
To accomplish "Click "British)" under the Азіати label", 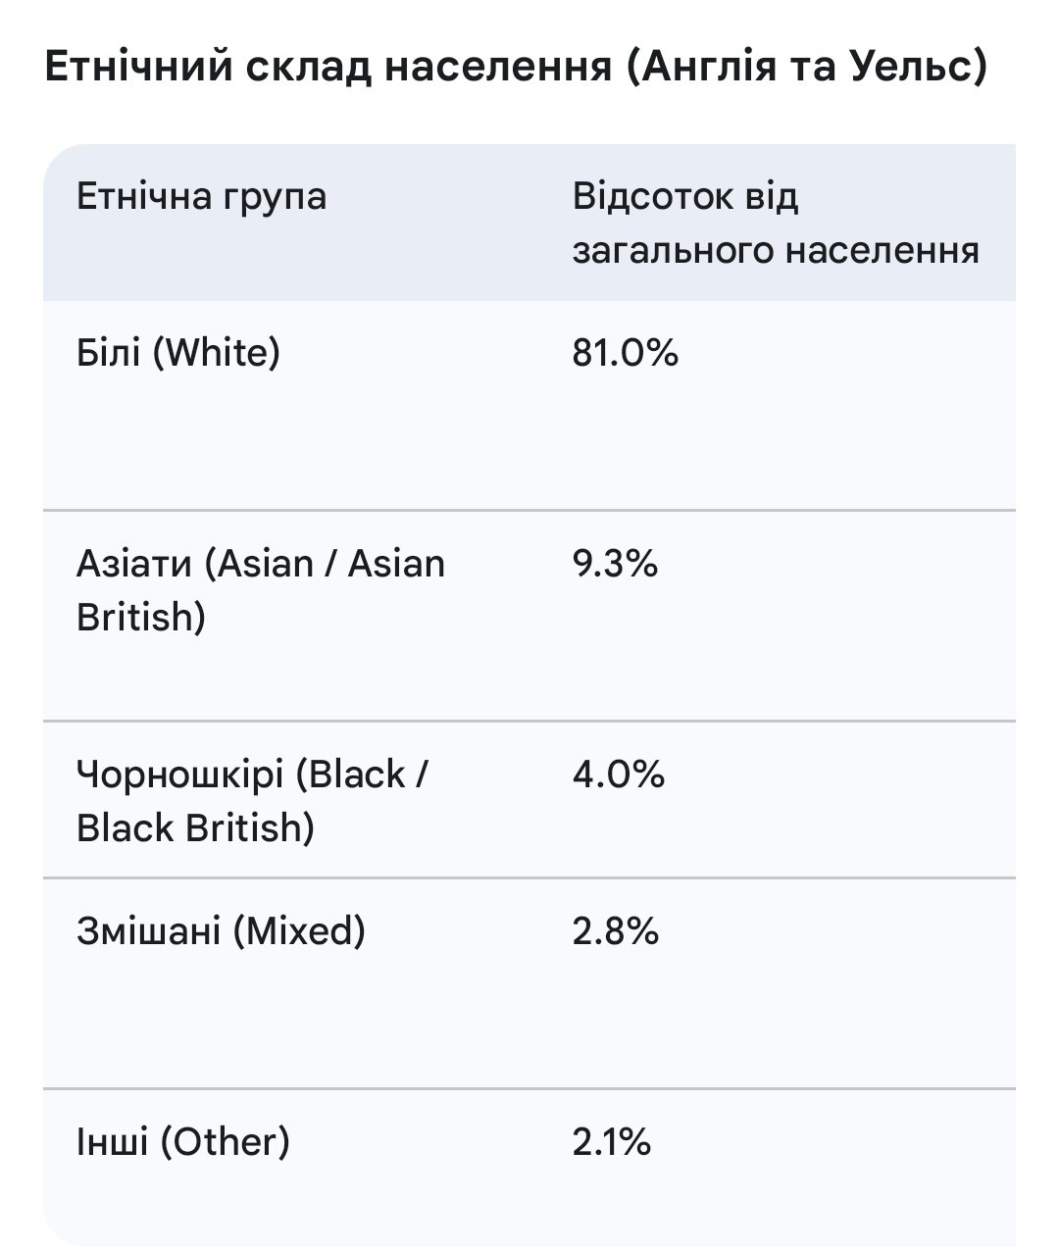I will click(140, 617).
